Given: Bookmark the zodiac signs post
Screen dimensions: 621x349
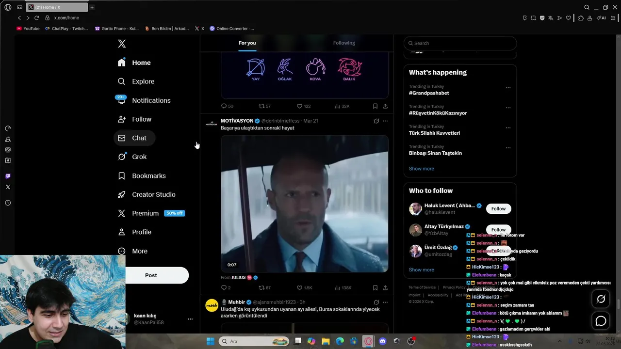Looking at the screenshot, I should [x=375, y=106].
